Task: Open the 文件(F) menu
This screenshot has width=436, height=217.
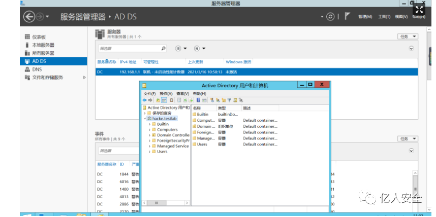Action: point(149,94)
